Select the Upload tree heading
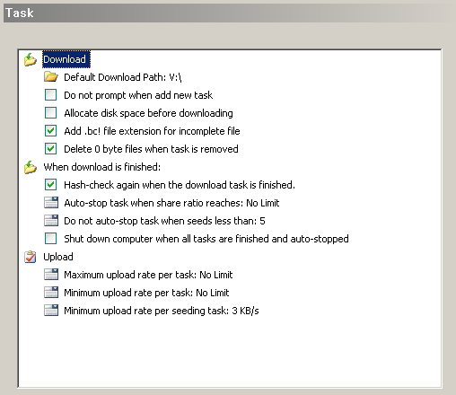The image size is (456, 395). click(x=58, y=257)
